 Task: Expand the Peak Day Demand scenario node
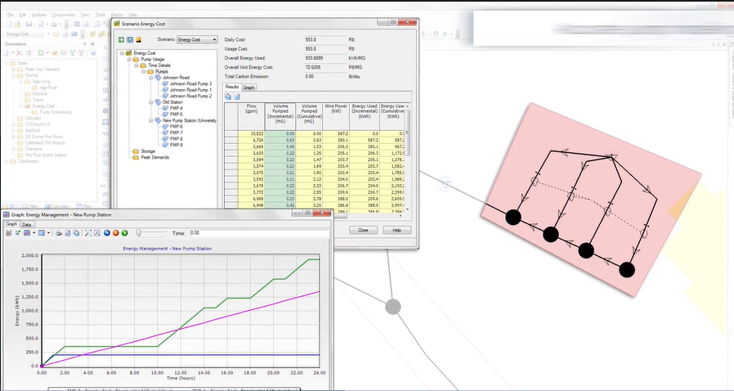(x=14, y=70)
